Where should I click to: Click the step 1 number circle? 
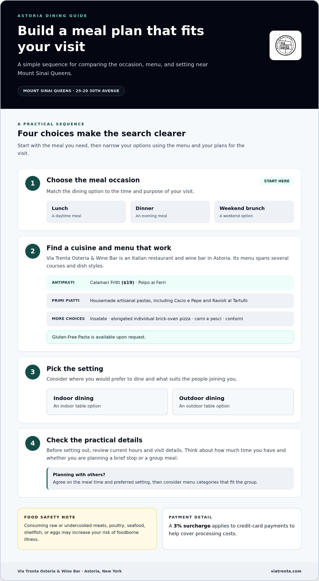(x=33, y=183)
